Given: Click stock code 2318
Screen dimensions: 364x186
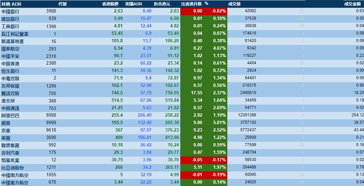Looking at the screenshot, I should tap(51, 56).
